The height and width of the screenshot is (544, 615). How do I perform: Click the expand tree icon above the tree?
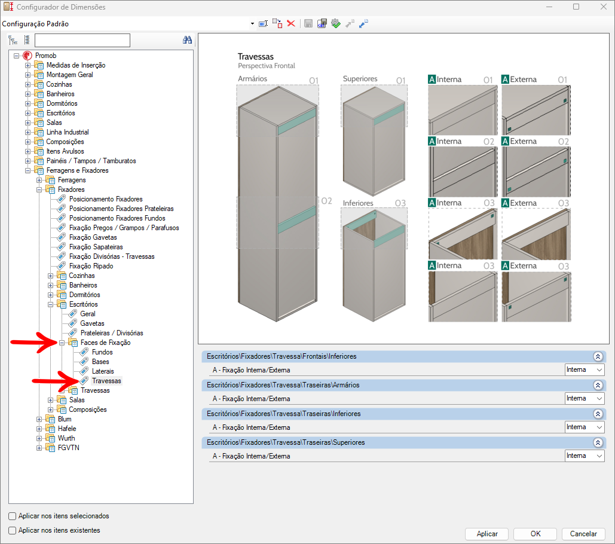coord(13,40)
